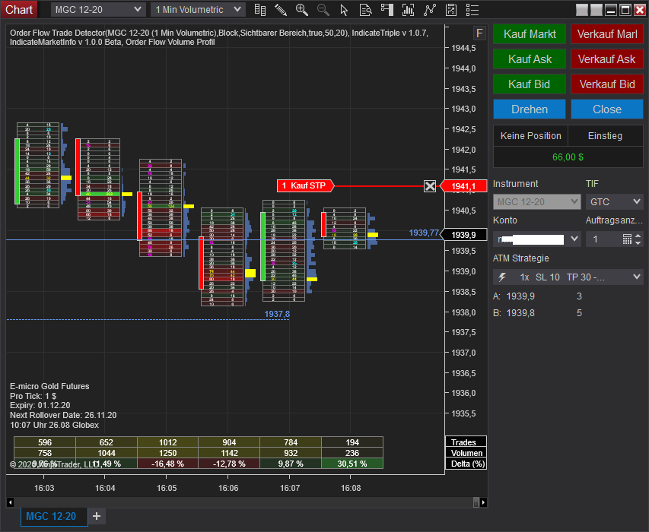Click the 66,00 $ PnL value
Viewport: 649px width, 532px height.
[568, 157]
